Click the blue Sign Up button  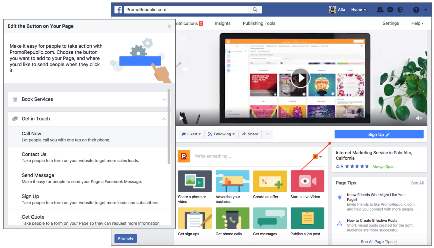click(379, 134)
